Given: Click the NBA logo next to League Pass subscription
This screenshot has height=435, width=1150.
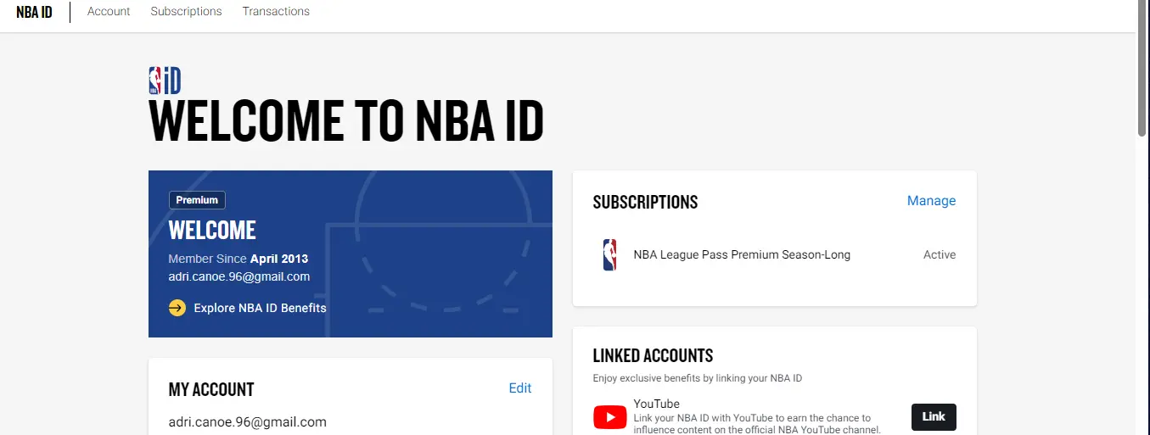Looking at the screenshot, I should pyautogui.click(x=609, y=254).
